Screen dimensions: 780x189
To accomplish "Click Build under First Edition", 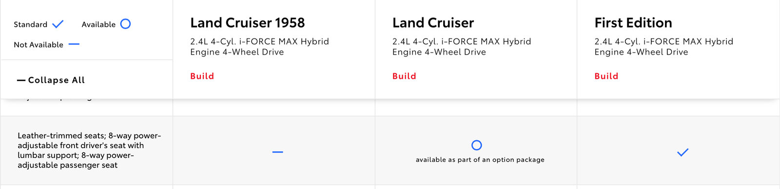I will [x=606, y=76].
